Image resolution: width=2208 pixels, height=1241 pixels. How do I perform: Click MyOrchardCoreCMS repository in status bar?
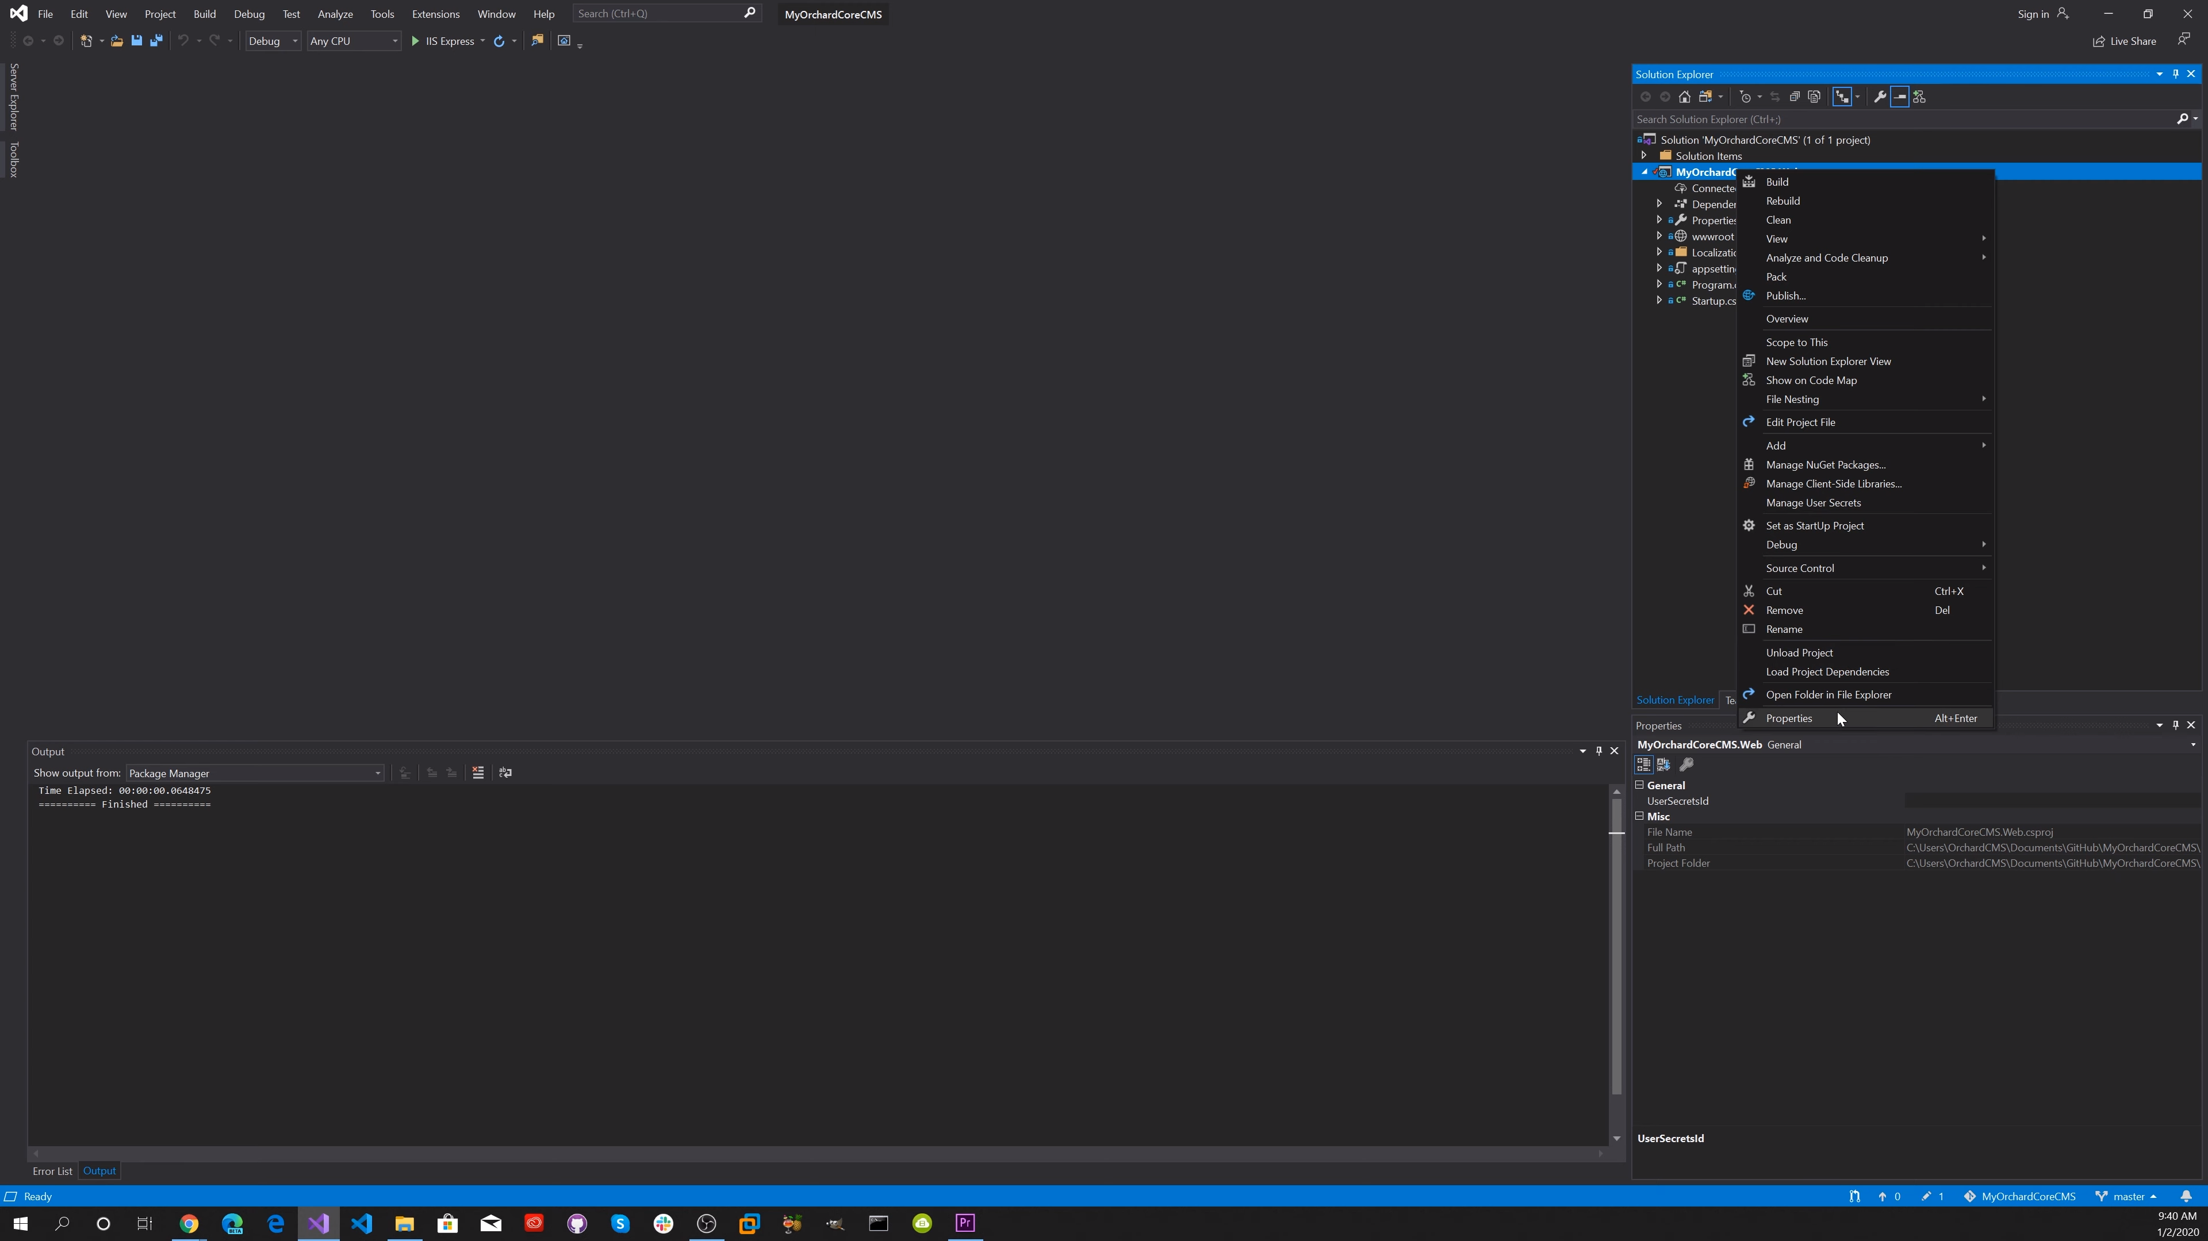coord(2019,1196)
